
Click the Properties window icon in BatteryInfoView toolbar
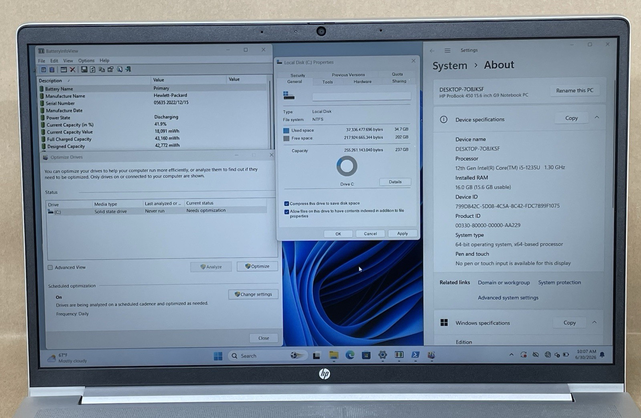click(x=64, y=70)
